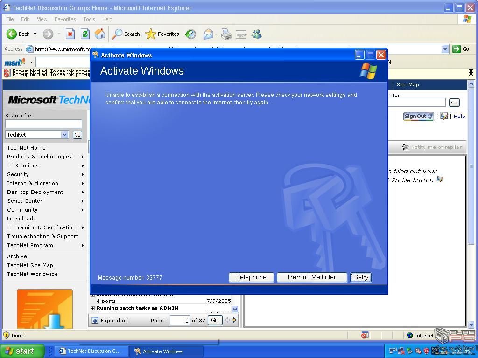The height and width of the screenshot is (358, 478).
Task: Open the TechNet Home link
Action: (x=26, y=148)
